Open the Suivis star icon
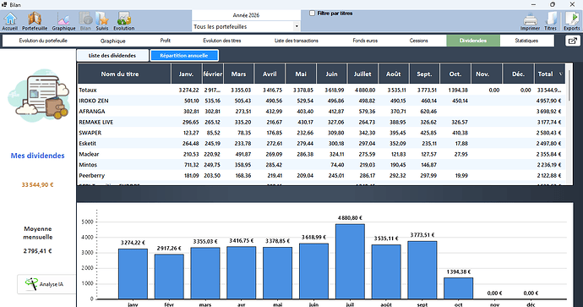This screenshot has width=583, height=307. [102, 21]
